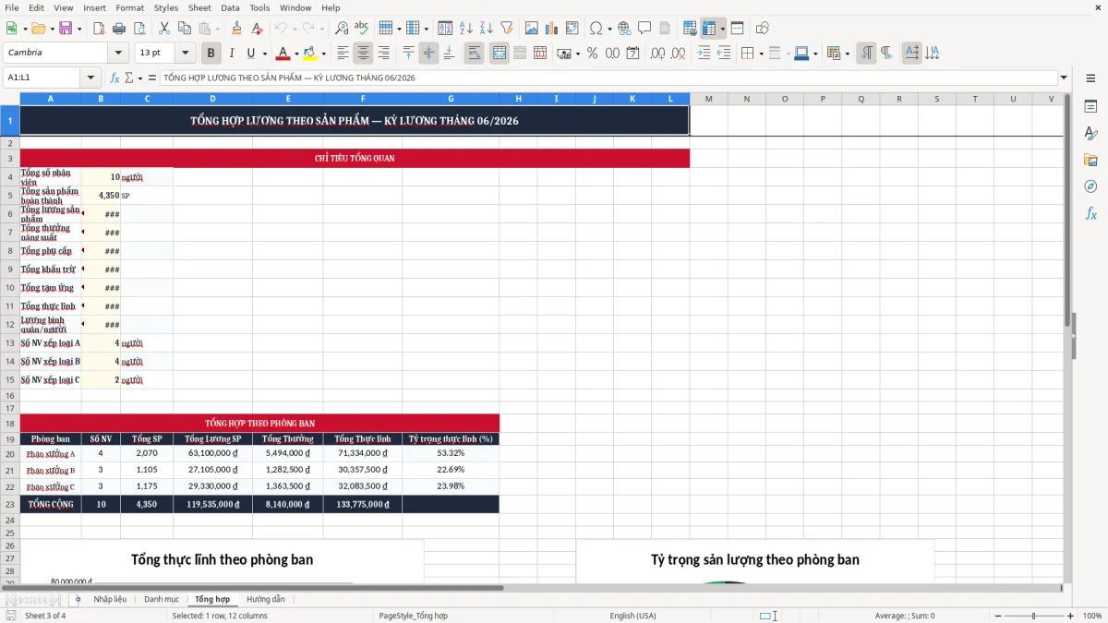The height and width of the screenshot is (623, 1108).
Task: Click column M header
Action: pos(708,99)
